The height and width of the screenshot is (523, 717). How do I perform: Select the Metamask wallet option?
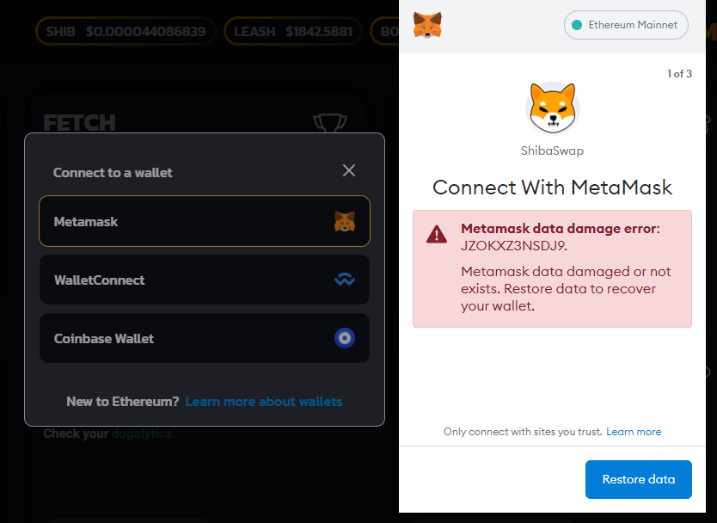point(205,221)
